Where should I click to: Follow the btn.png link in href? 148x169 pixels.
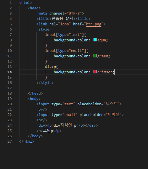coord(94,24)
